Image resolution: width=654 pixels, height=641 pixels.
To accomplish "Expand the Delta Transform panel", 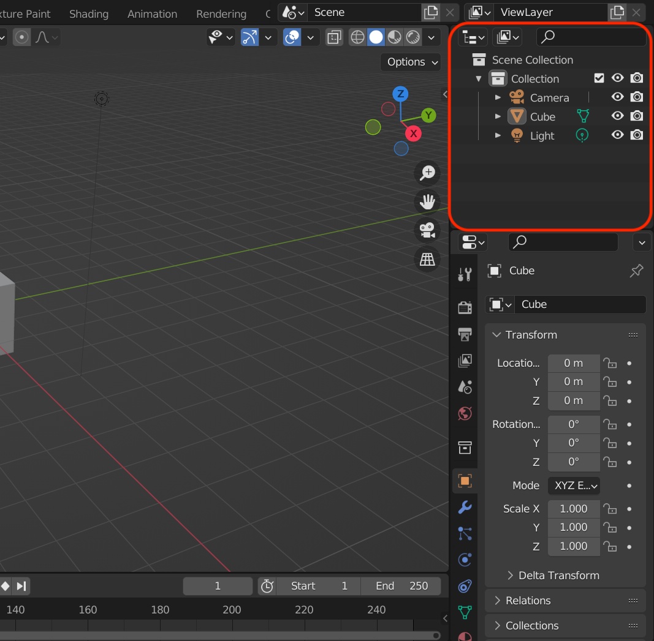I will [510, 575].
